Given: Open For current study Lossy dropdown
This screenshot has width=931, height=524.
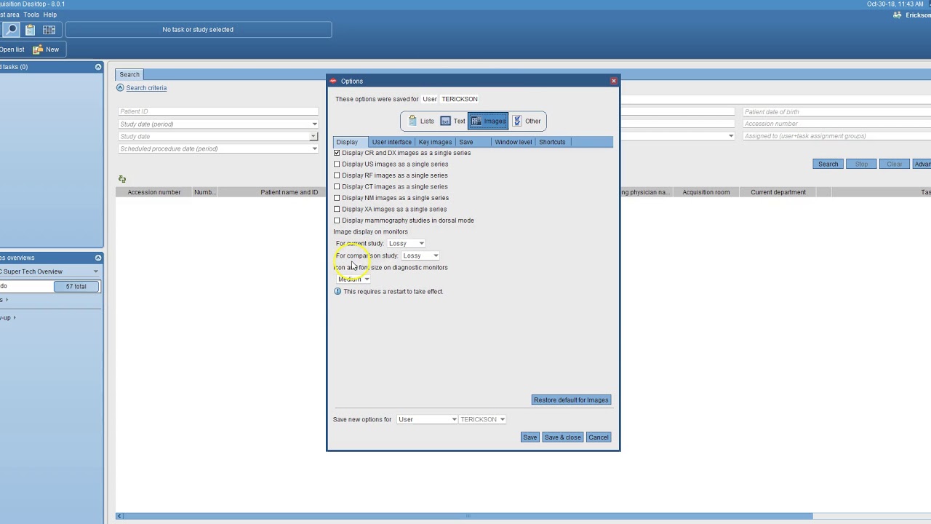Looking at the screenshot, I should coord(407,244).
